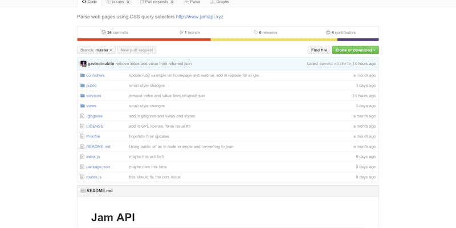Click the Issues tab icon
Screen dimensions: 456x228
(x=108, y=2)
